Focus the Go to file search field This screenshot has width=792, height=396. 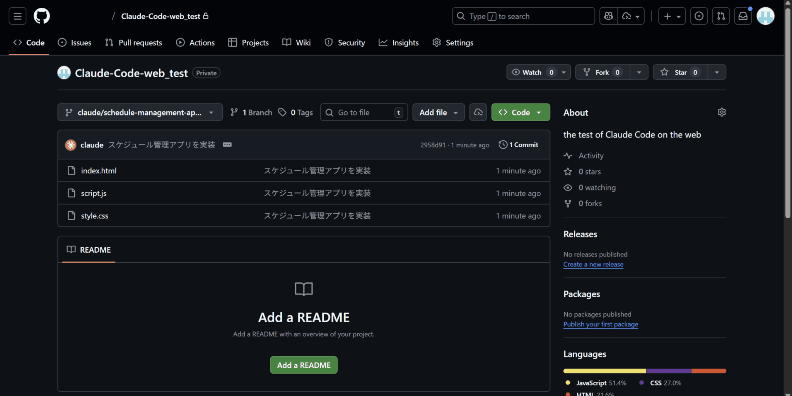click(x=364, y=112)
